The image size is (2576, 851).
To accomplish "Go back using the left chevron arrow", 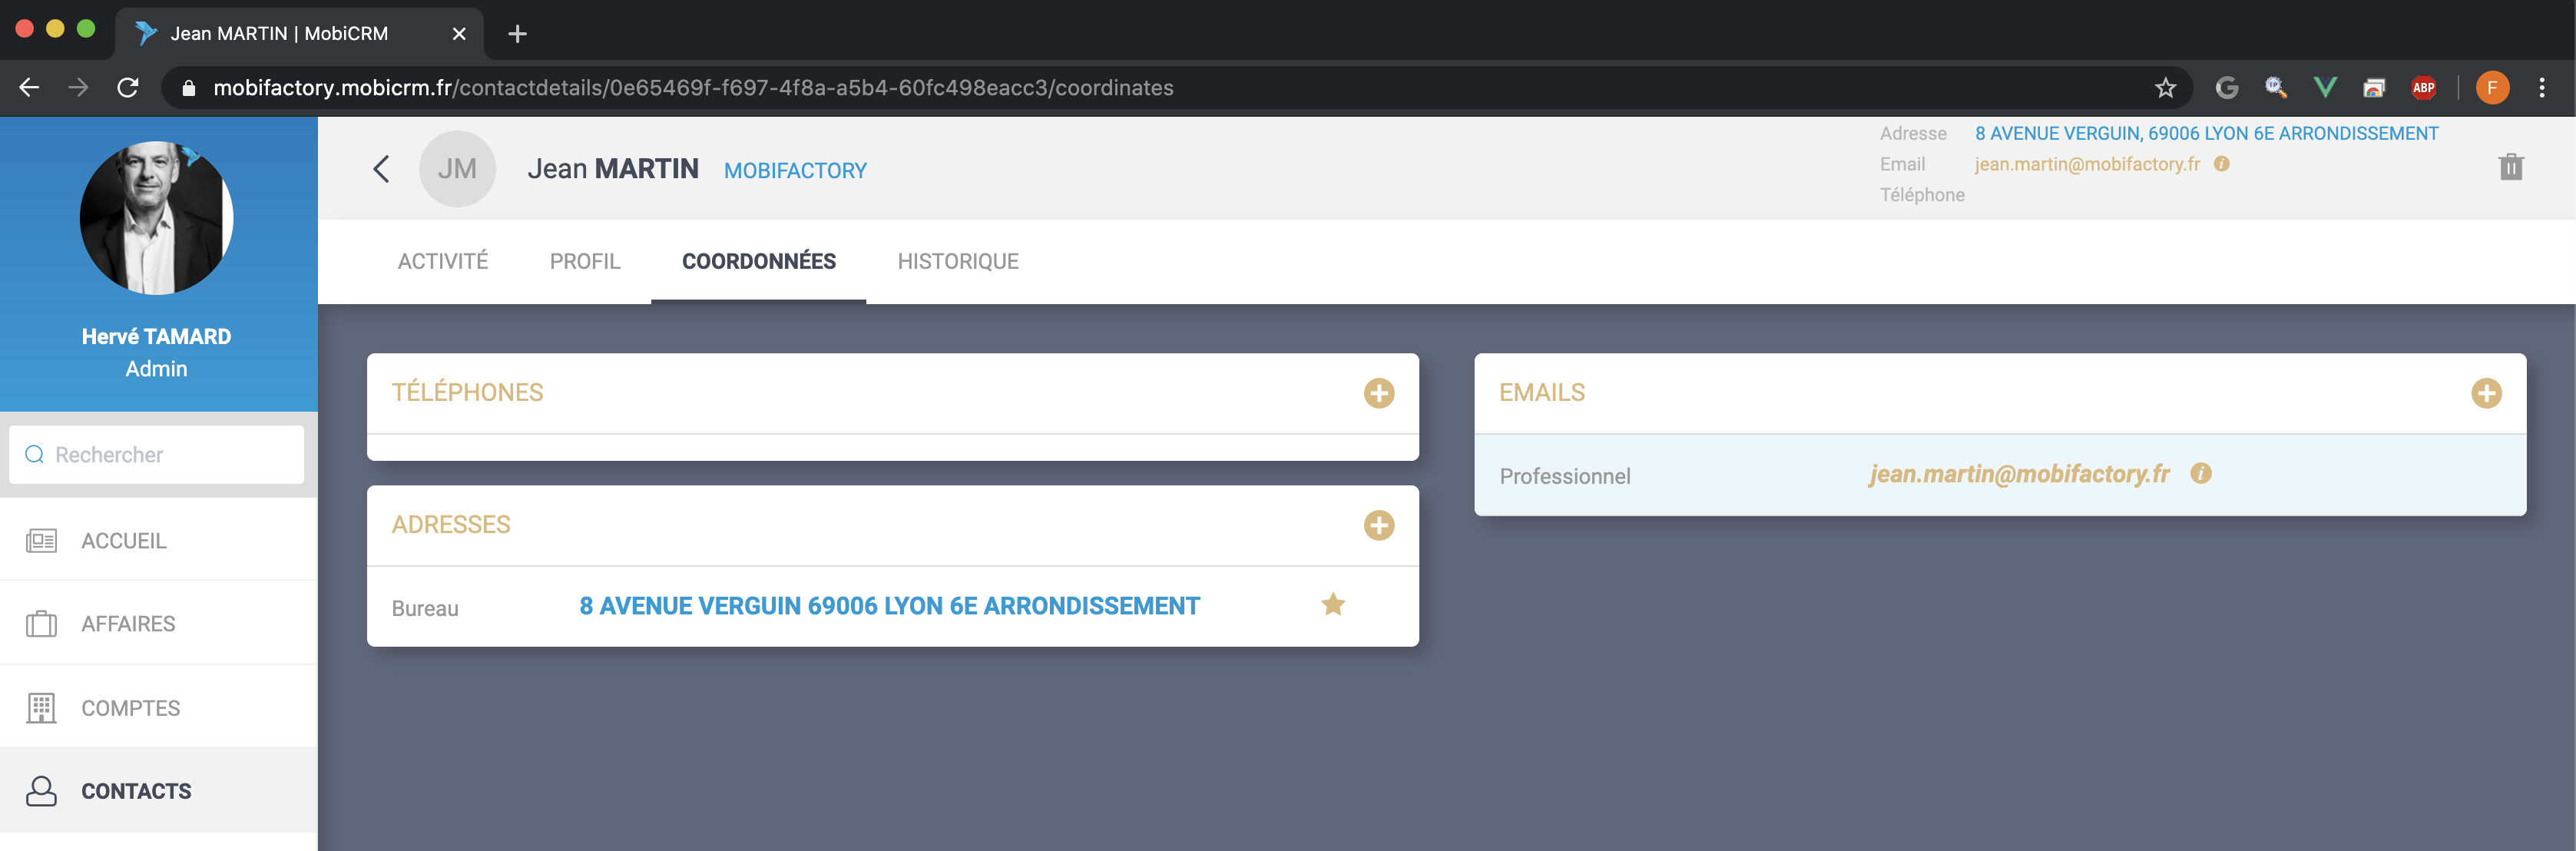I will click(381, 169).
